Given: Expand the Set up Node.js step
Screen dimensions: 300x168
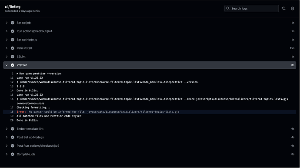Looking at the screenshot, I should coord(7,40).
